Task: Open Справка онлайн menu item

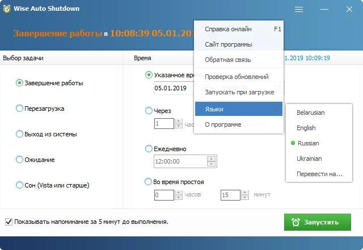Action: point(239,29)
